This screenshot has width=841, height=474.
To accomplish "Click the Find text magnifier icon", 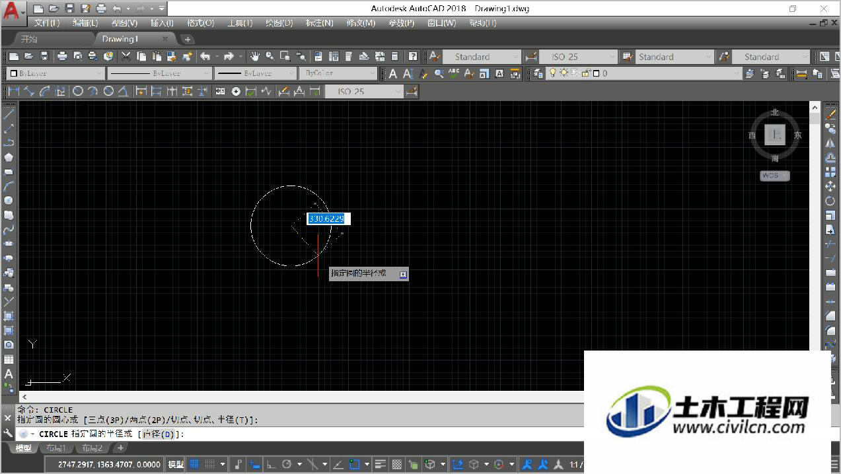I will click(439, 73).
